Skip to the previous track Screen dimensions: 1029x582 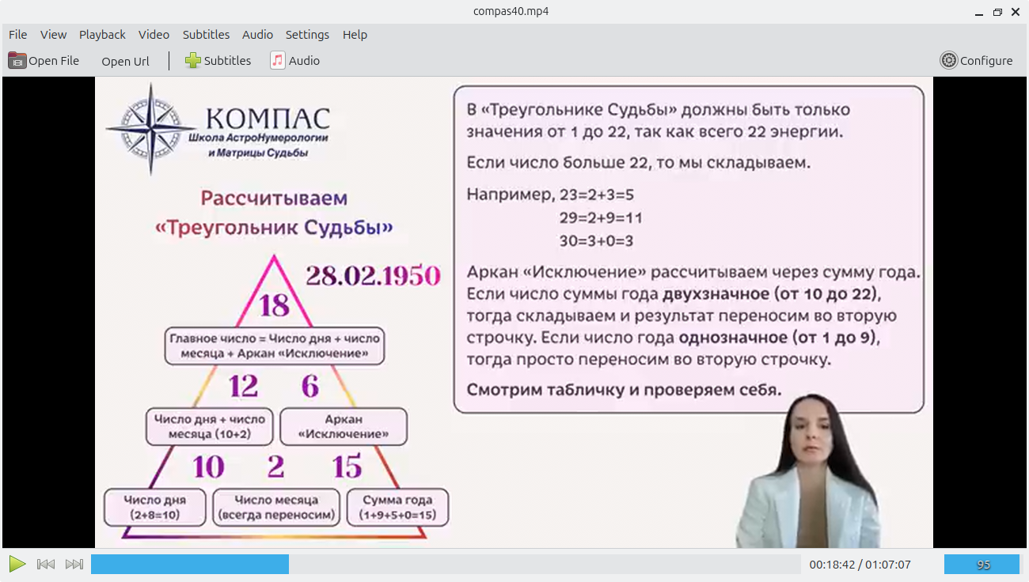(x=46, y=565)
